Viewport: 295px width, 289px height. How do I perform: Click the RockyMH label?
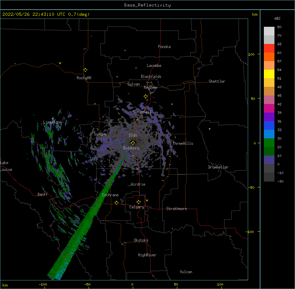84,78
